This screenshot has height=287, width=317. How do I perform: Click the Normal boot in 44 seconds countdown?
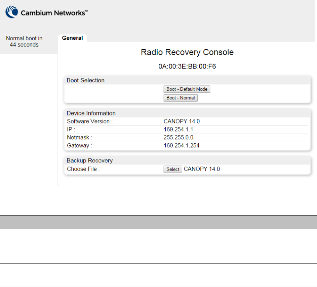pyautogui.click(x=24, y=42)
